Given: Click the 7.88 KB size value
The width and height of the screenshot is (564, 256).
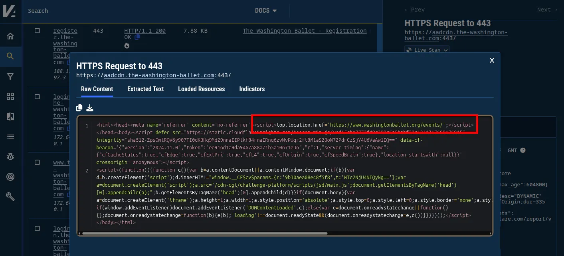Looking at the screenshot, I should tap(195, 31).
